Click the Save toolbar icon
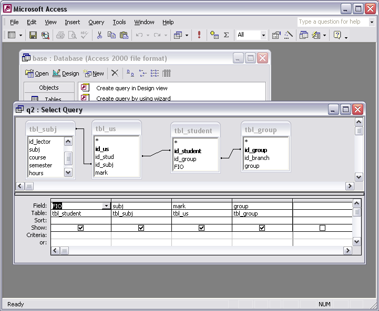This screenshot has width=379, height=311. (33, 35)
